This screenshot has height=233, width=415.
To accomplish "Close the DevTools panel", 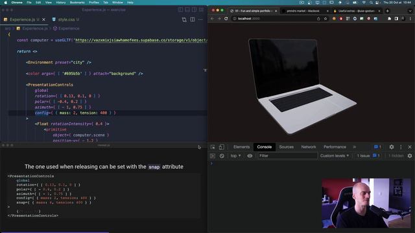I will click(410, 147).
